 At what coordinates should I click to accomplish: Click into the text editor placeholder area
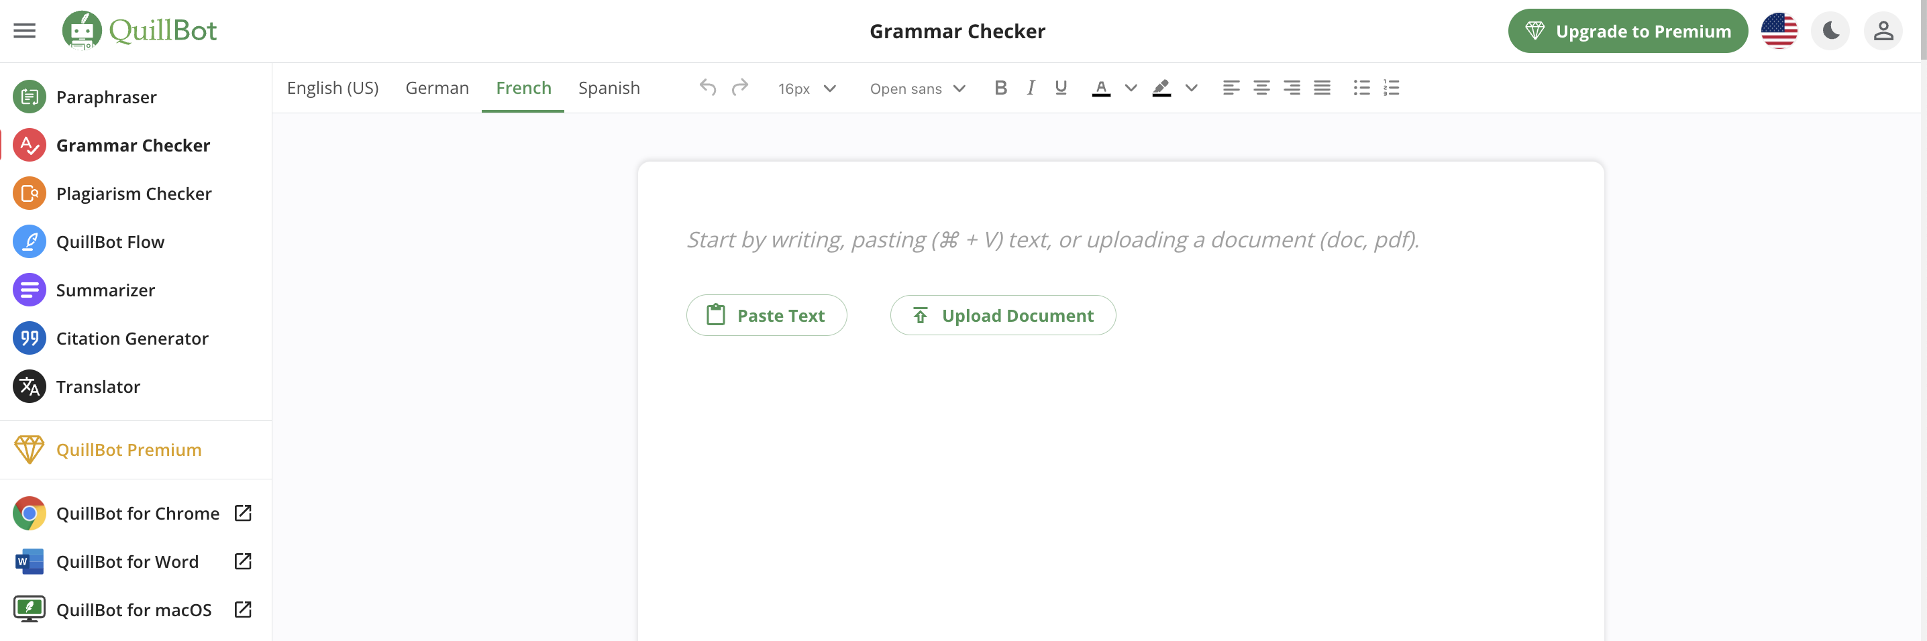[x=1053, y=239]
